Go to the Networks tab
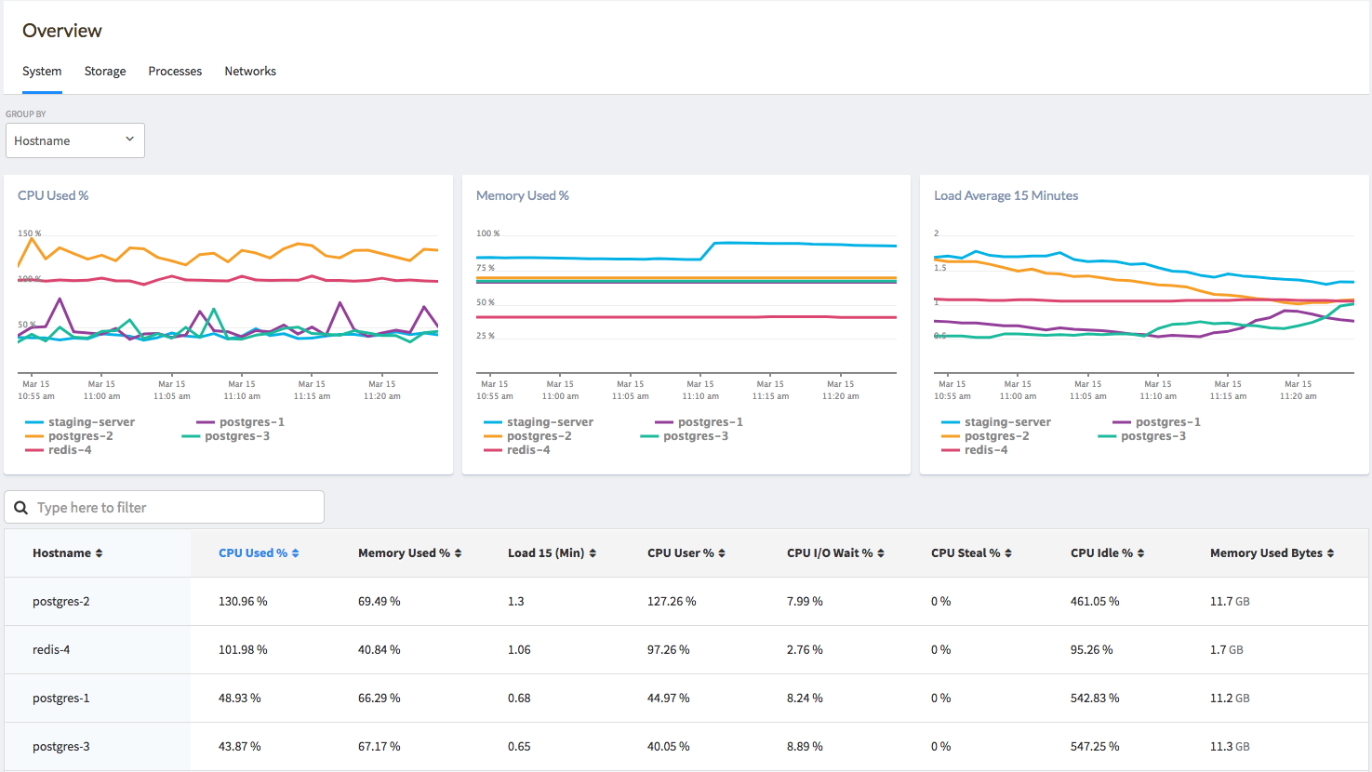The height and width of the screenshot is (772, 1372). pos(250,72)
